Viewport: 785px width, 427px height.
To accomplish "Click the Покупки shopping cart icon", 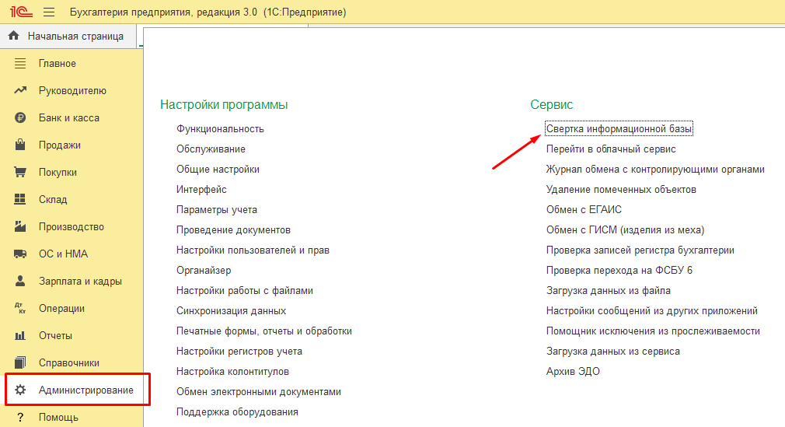I will [x=20, y=173].
